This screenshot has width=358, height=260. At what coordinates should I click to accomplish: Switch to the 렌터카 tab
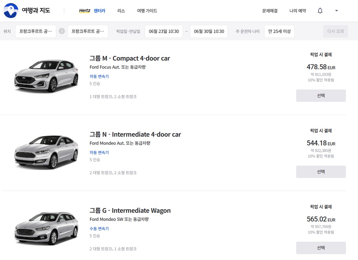click(100, 11)
